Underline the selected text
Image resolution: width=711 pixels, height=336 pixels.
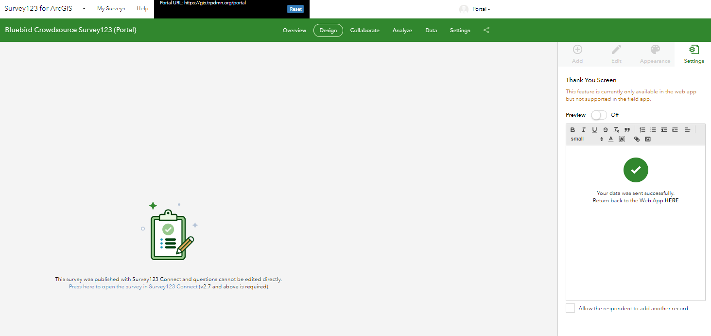pos(594,130)
